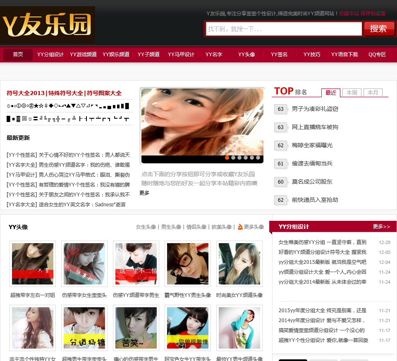Image resolution: width=397 pixels, height=361 pixels.
Task: Open the YY马甲设计 nav item
Action: pos(181,55)
